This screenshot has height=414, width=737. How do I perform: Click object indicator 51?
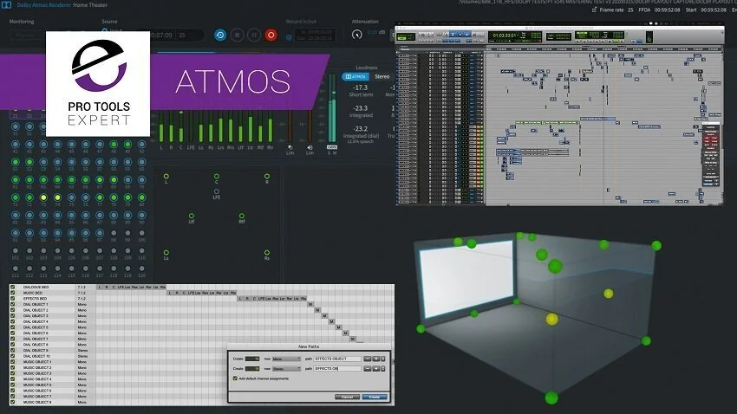16,163
